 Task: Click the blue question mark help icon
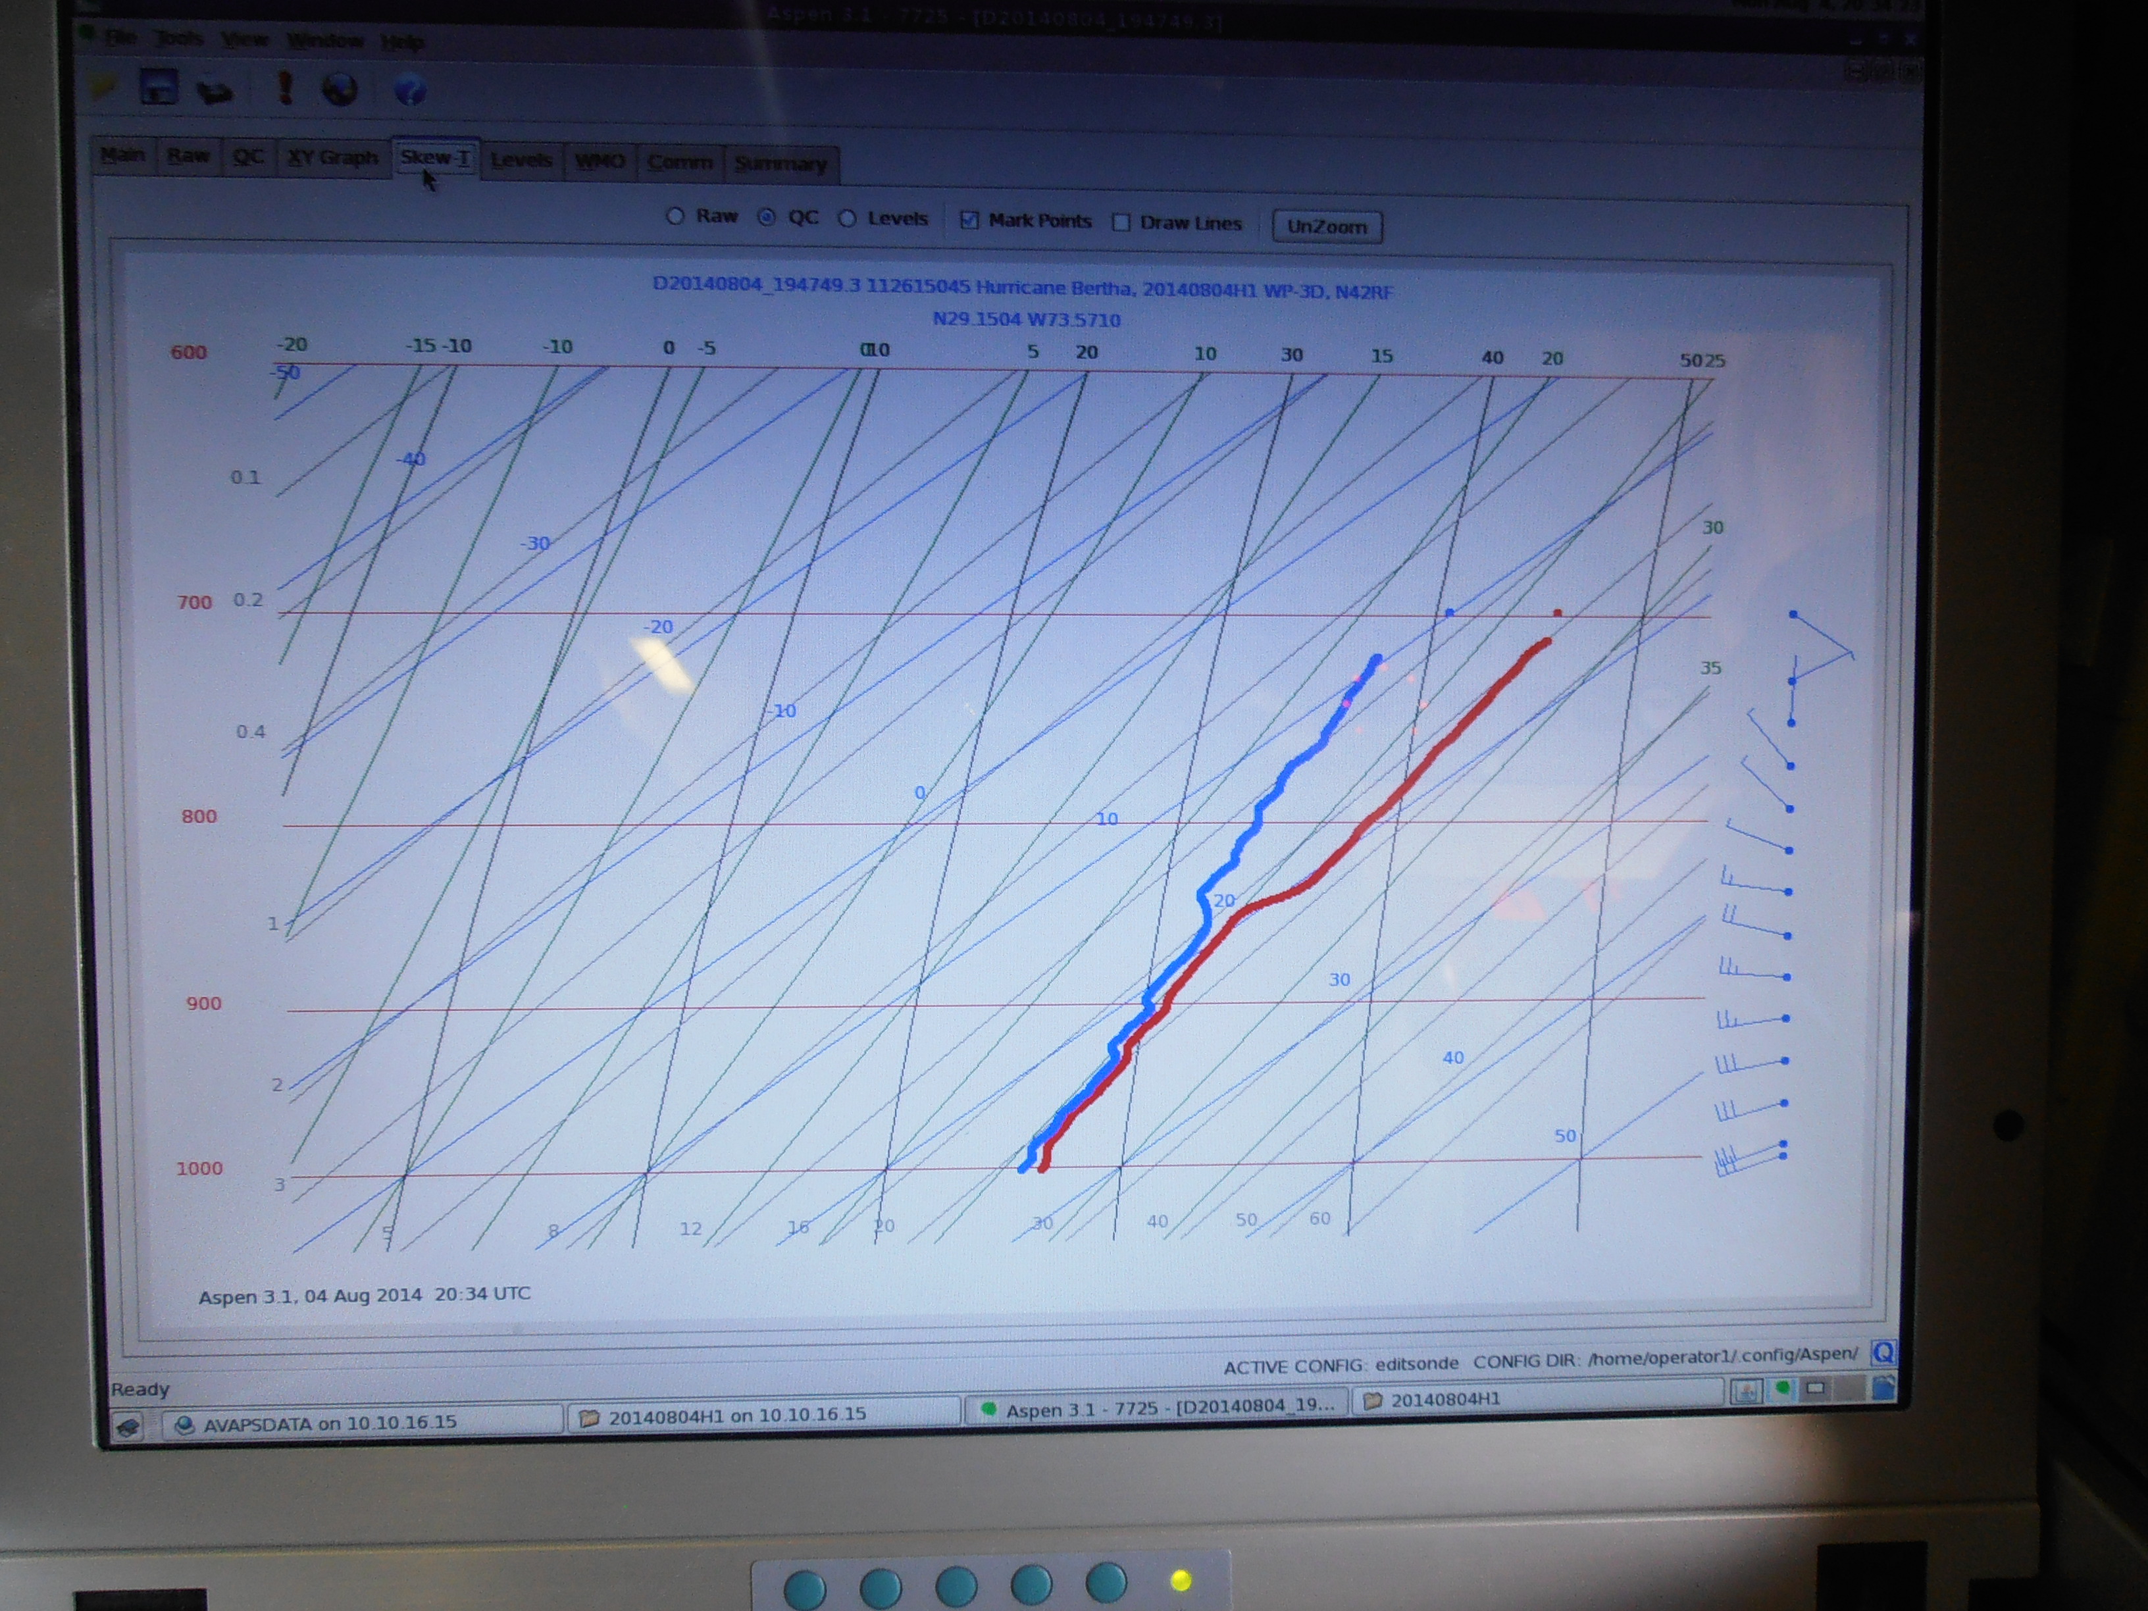coord(410,91)
